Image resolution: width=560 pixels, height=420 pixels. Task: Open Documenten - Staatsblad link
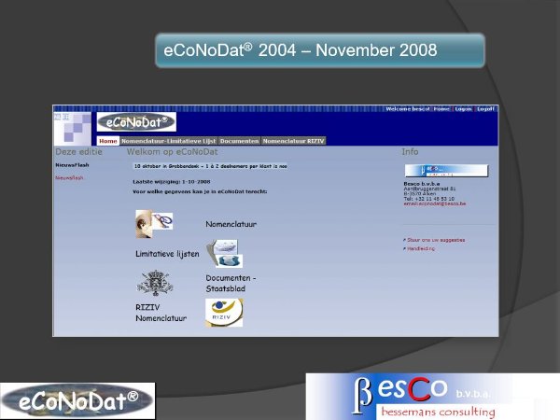click(231, 283)
